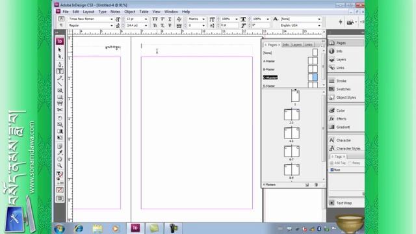Viewport: 416px width, 234px height.
Task: Open the Table menu
Action: tap(144, 12)
